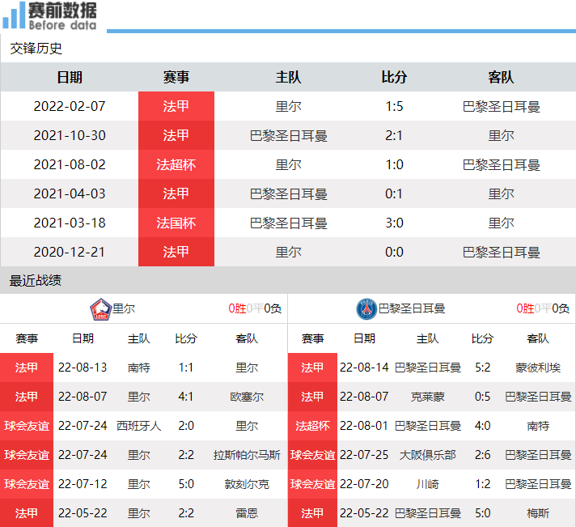Click the Lille club crest logo
This screenshot has height=527, width=576.
[100, 309]
